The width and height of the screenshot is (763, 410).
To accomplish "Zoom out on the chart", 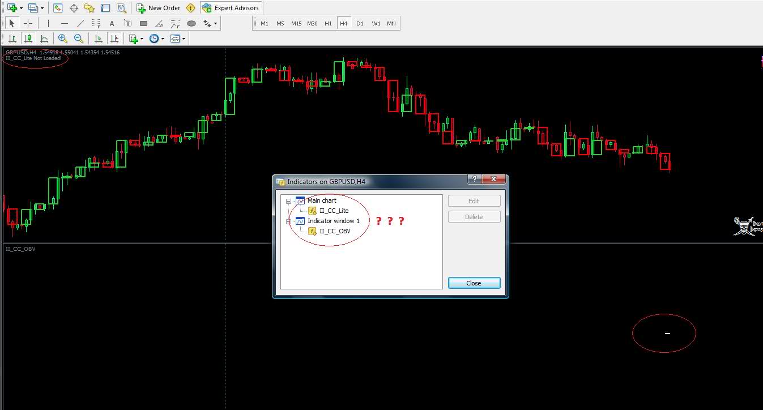I will (x=79, y=39).
